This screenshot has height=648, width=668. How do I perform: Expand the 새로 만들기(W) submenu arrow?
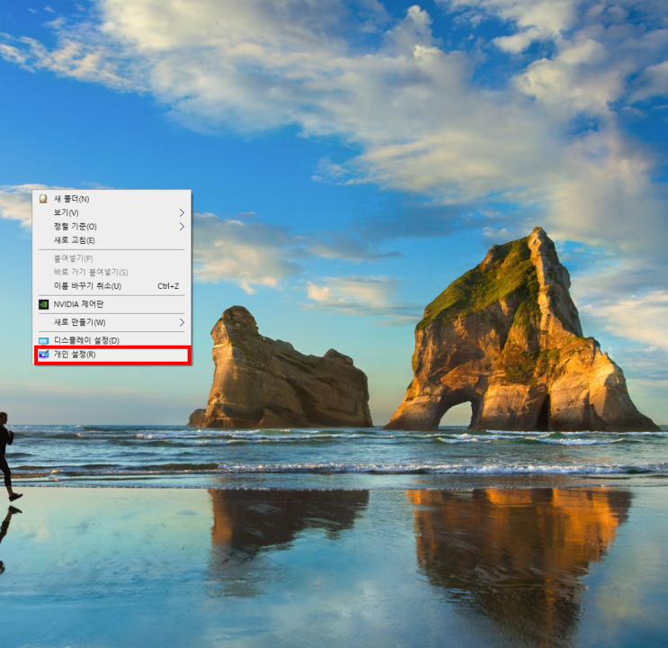(182, 322)
